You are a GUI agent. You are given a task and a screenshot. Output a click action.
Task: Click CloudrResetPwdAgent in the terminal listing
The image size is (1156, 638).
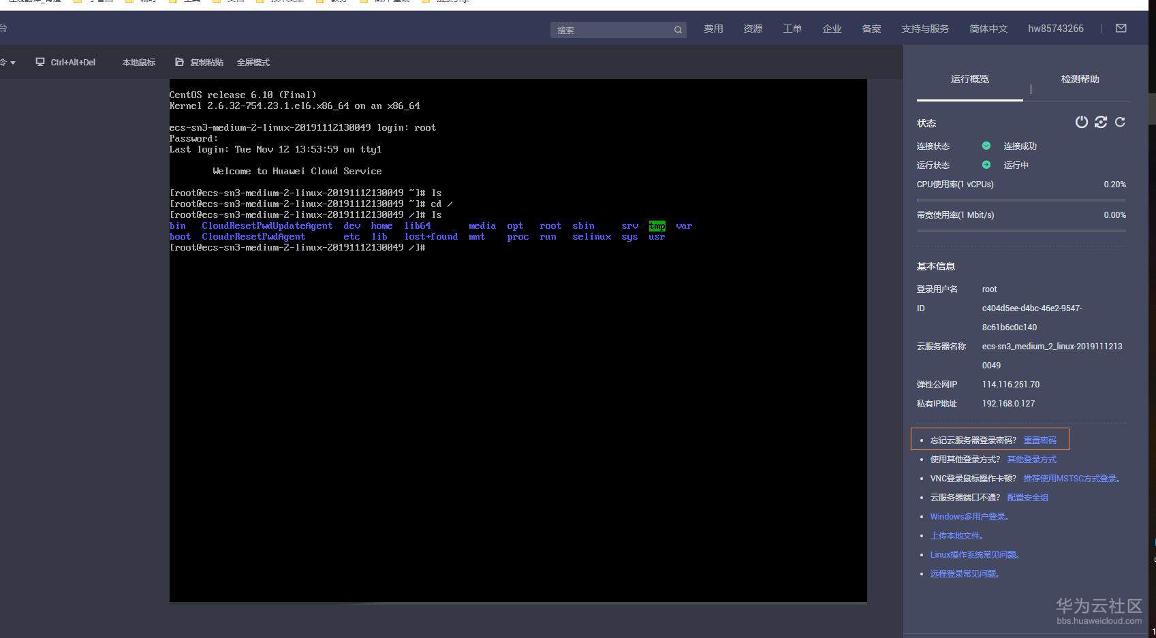pos(253,237)
